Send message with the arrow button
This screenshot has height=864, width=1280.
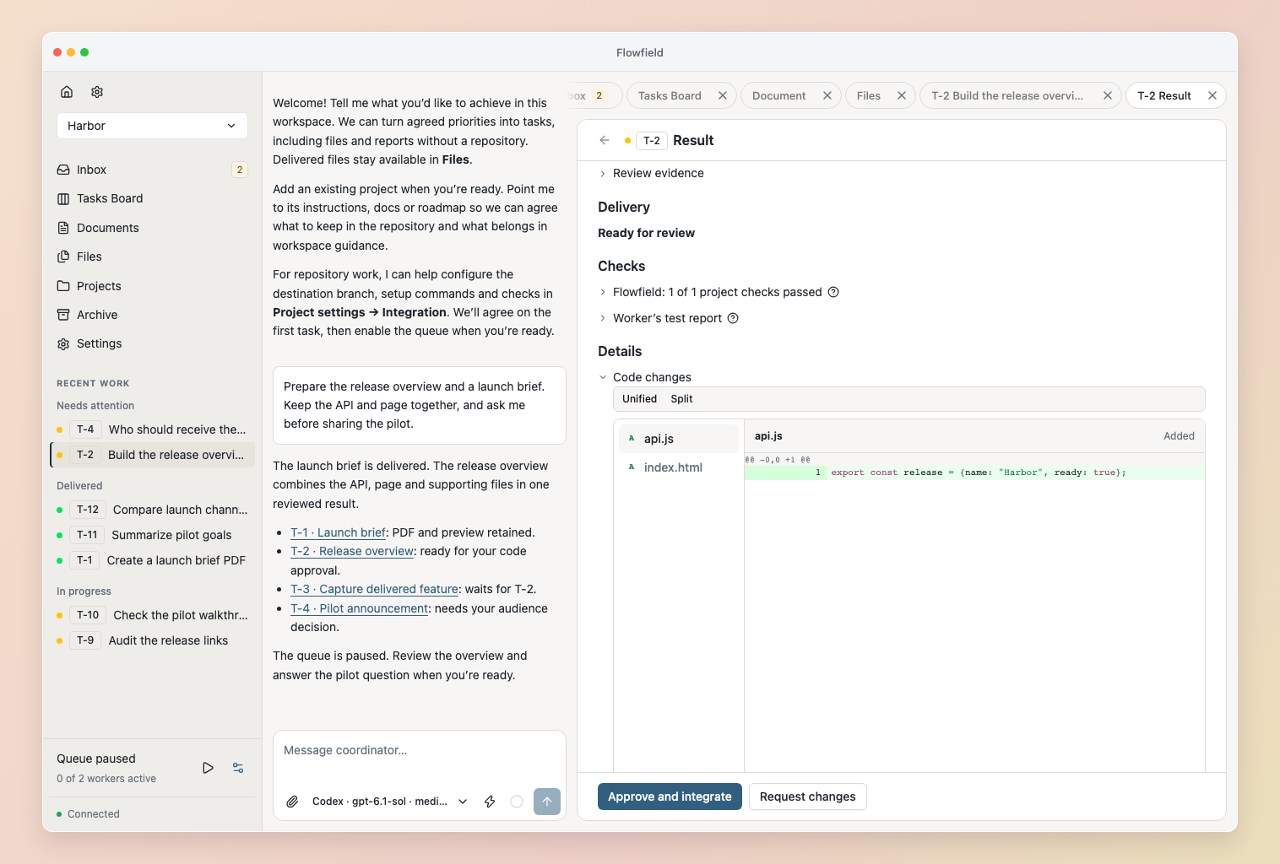547,802
